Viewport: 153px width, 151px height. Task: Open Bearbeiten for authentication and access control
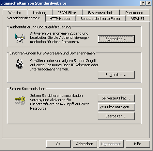coord(116,39)
